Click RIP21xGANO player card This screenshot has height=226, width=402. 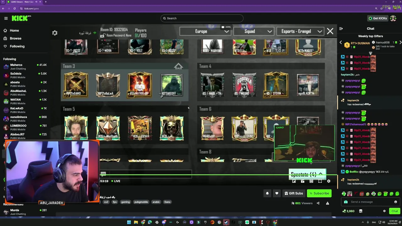[76, 85]
